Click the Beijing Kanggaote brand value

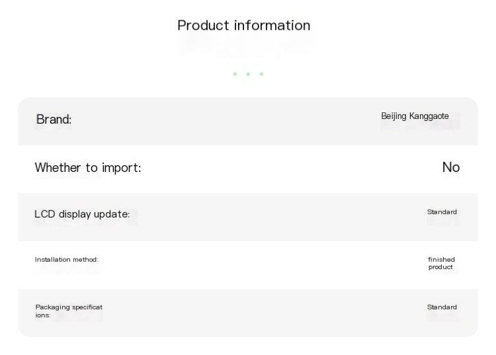click(x=415, y=116)
